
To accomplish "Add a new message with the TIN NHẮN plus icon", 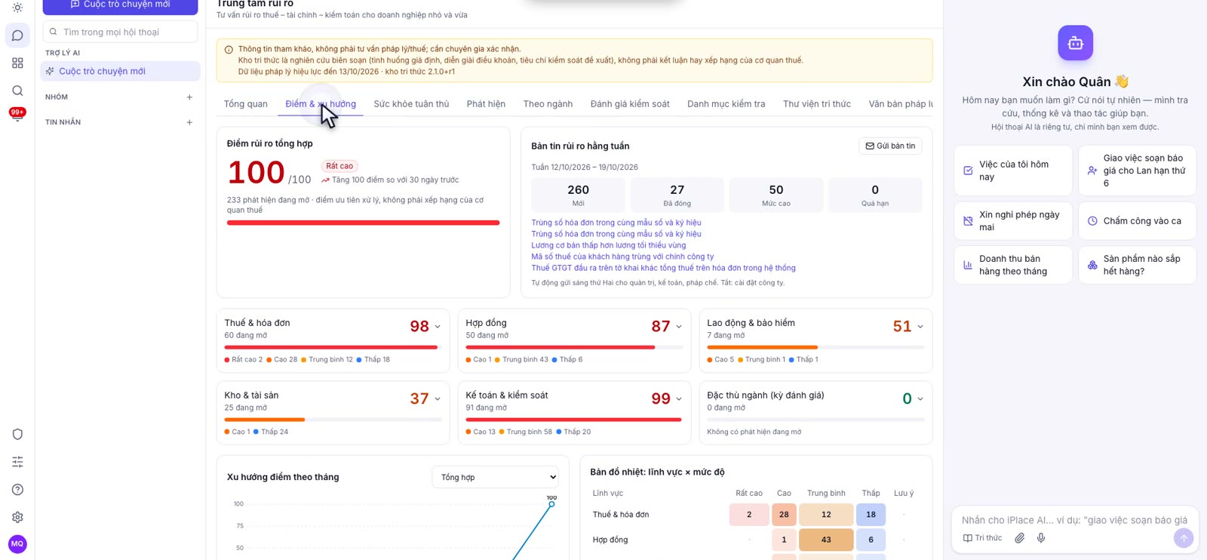I will coord(189,122).
